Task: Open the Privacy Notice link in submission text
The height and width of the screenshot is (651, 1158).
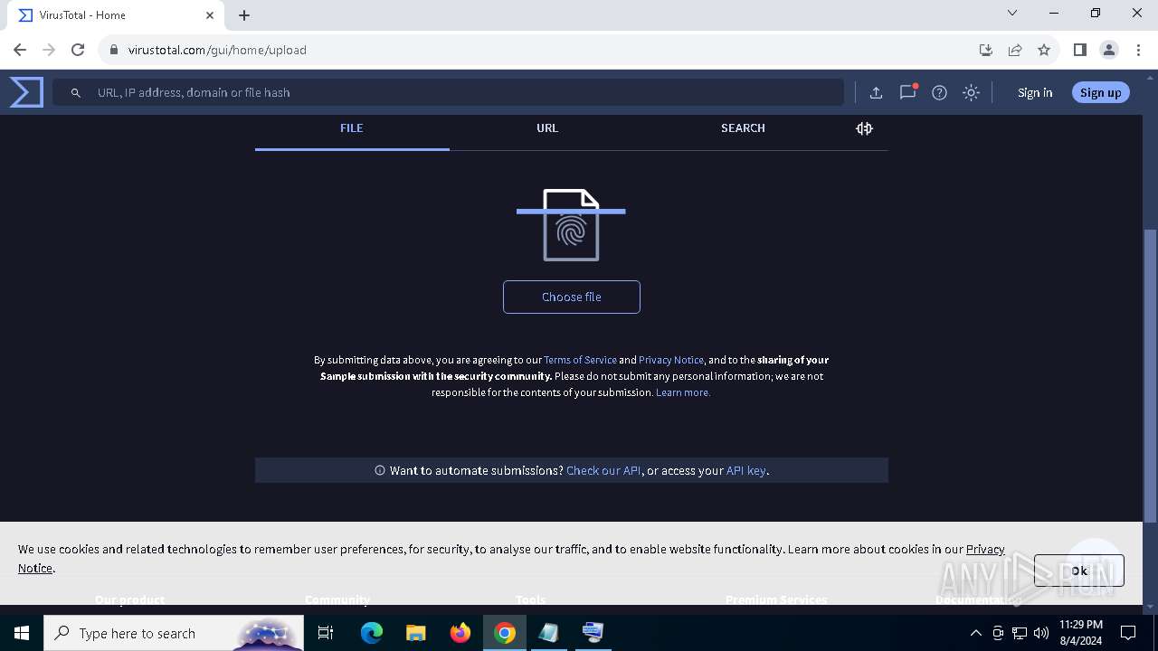Action: click(x=671, y=360)
